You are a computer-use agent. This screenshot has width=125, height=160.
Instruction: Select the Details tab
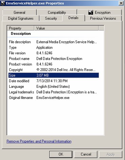coord(73,18)
